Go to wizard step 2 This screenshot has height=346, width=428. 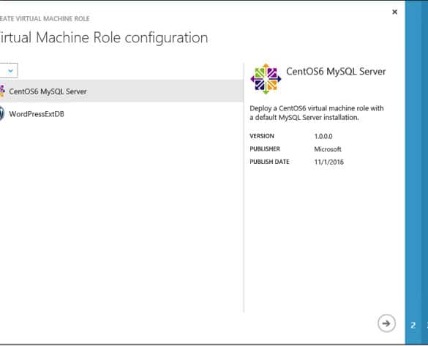(413, 326)
